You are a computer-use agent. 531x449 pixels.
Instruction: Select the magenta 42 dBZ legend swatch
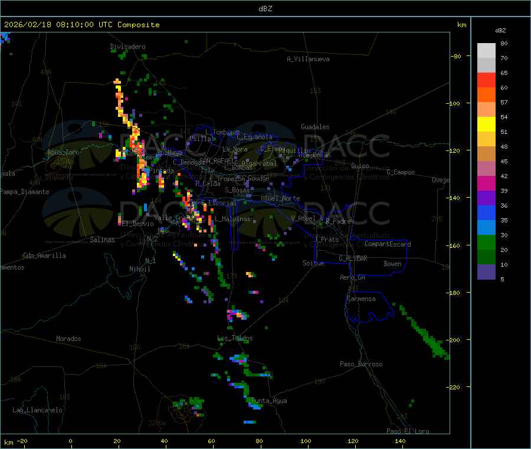click(486, 183)
